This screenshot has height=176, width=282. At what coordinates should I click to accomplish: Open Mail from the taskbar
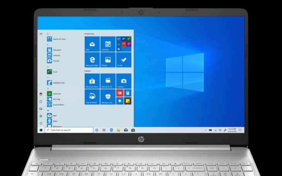pos(126,130)
